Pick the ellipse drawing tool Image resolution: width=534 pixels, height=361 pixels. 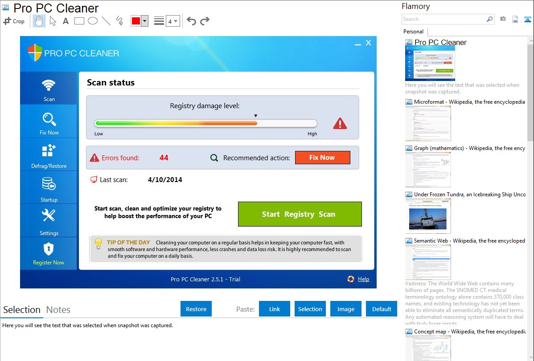93,21
